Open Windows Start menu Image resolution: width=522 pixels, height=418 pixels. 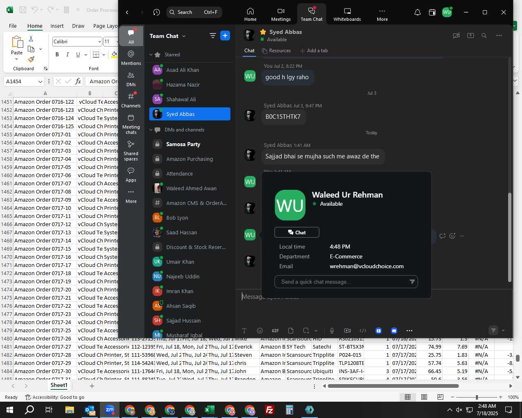click(9, 410)
